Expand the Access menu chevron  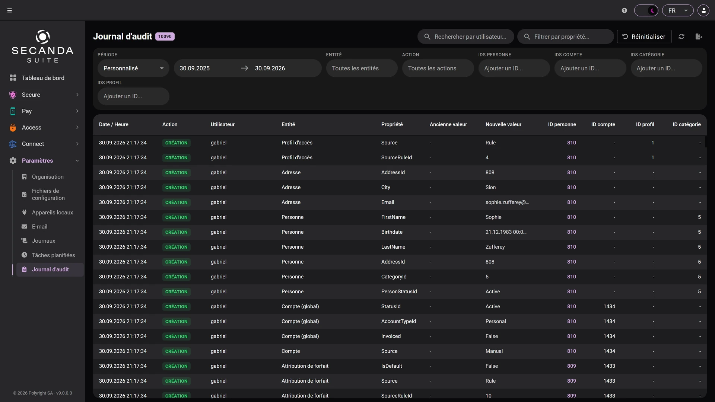pos(77,127)
